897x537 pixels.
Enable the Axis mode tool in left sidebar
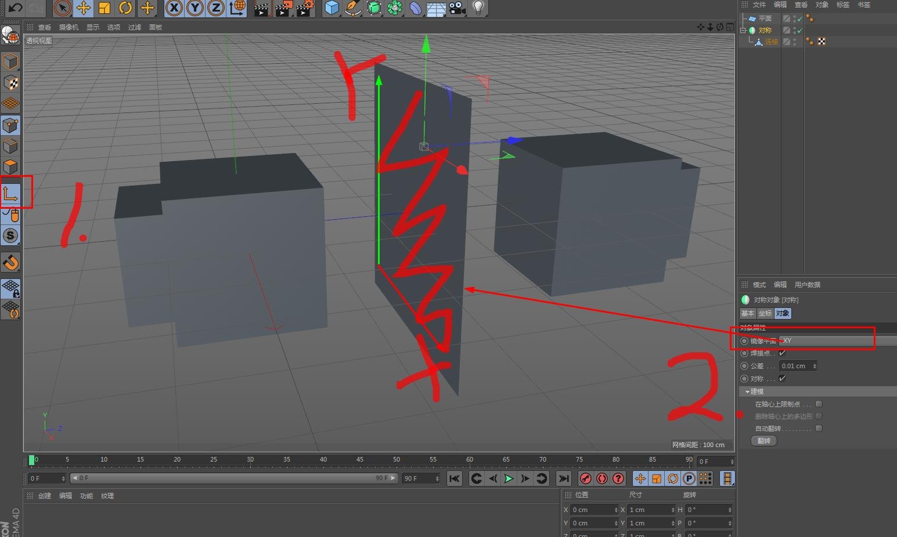coord(11,193)
